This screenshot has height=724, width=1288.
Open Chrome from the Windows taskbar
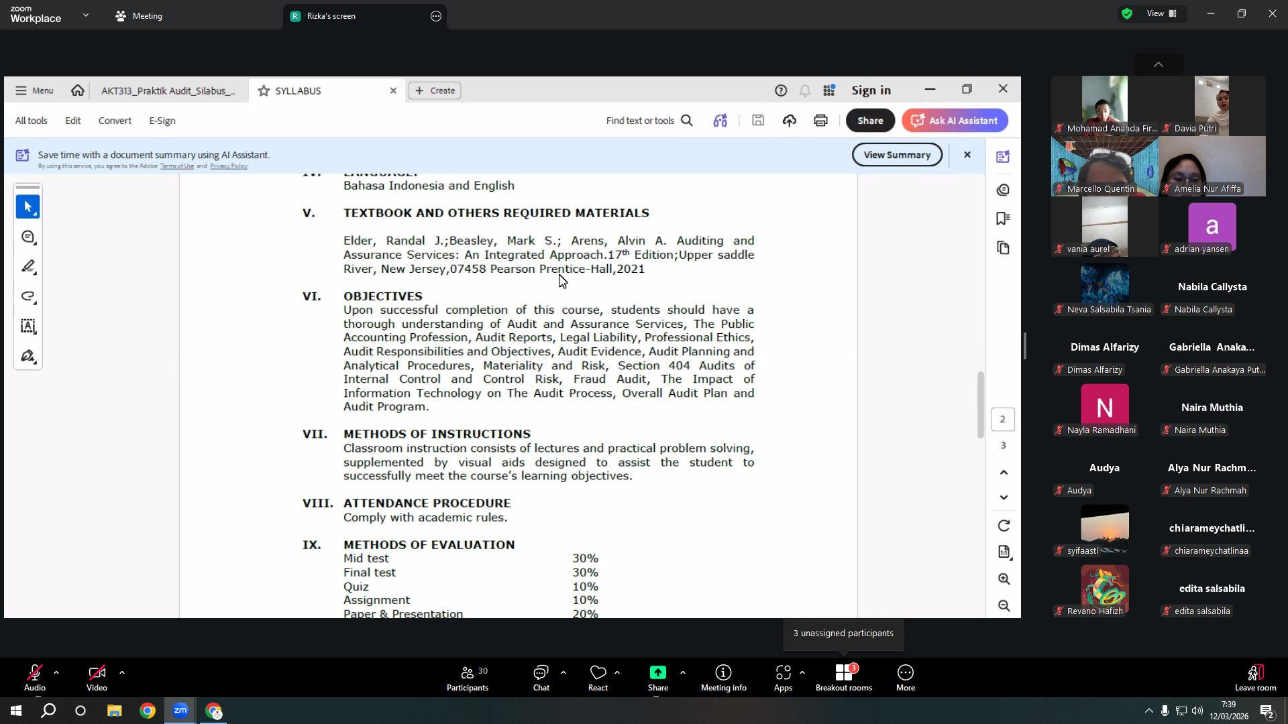(148, 711)
